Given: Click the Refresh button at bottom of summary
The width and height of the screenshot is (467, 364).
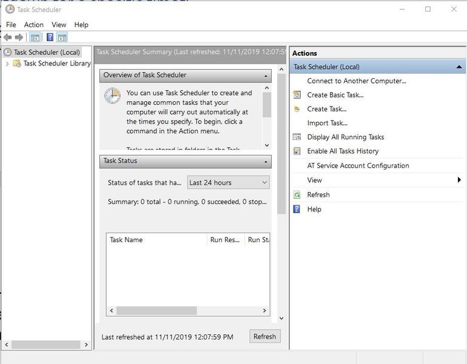Looking at the screenshot, I should point(265,337).
